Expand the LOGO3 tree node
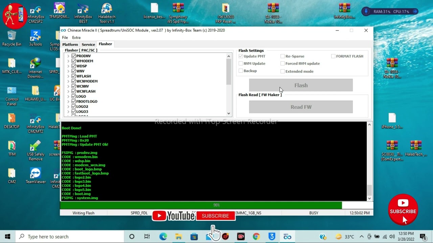The width and height of the screenshot is (433, 243). click(68, 112)
